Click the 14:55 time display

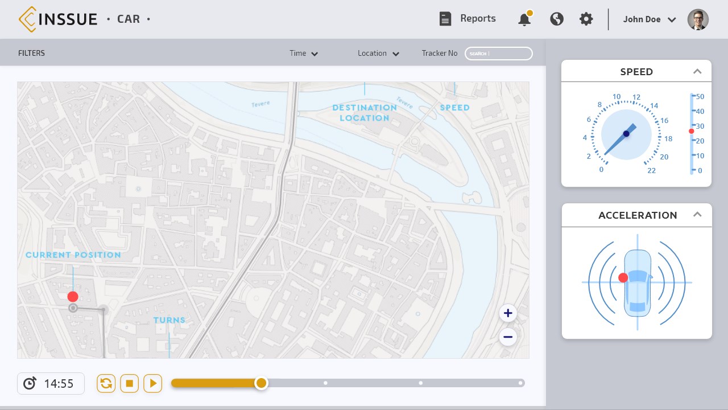[59, 384]
